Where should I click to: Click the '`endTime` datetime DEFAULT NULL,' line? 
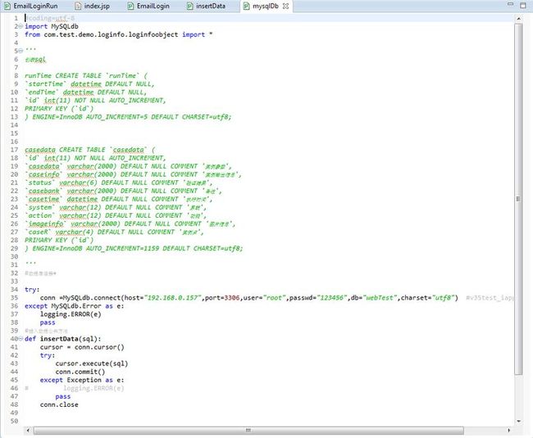click(x=85, y=92)
